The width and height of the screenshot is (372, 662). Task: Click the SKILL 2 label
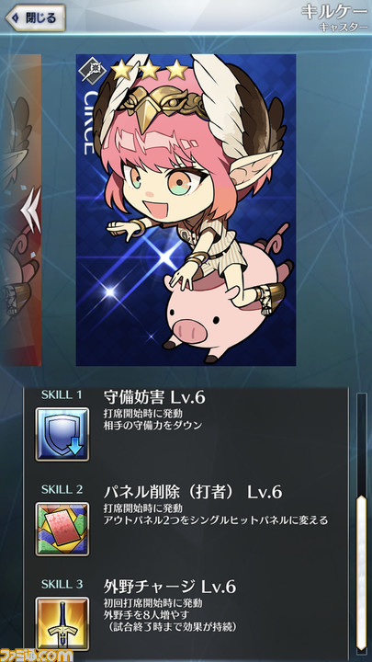(62, 490)
